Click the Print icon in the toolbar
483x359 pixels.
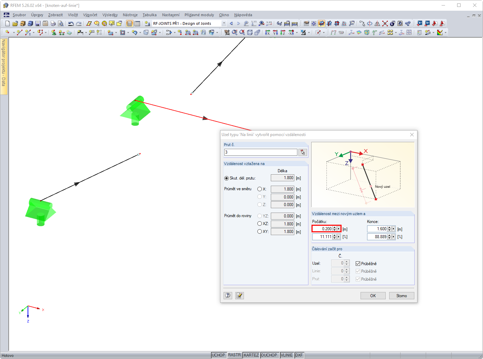[x=53, y=23]
